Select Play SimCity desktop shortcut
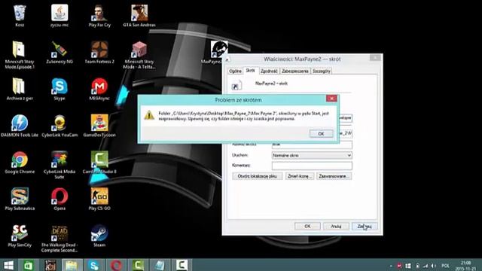 pos(20,236)
